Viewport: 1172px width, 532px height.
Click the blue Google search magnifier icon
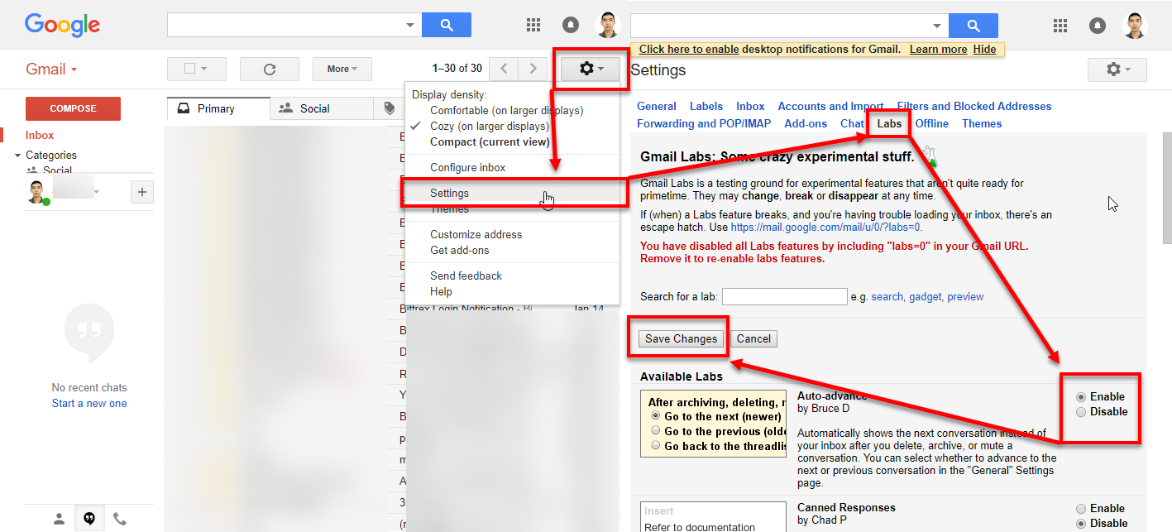click(x=447, y=25)
